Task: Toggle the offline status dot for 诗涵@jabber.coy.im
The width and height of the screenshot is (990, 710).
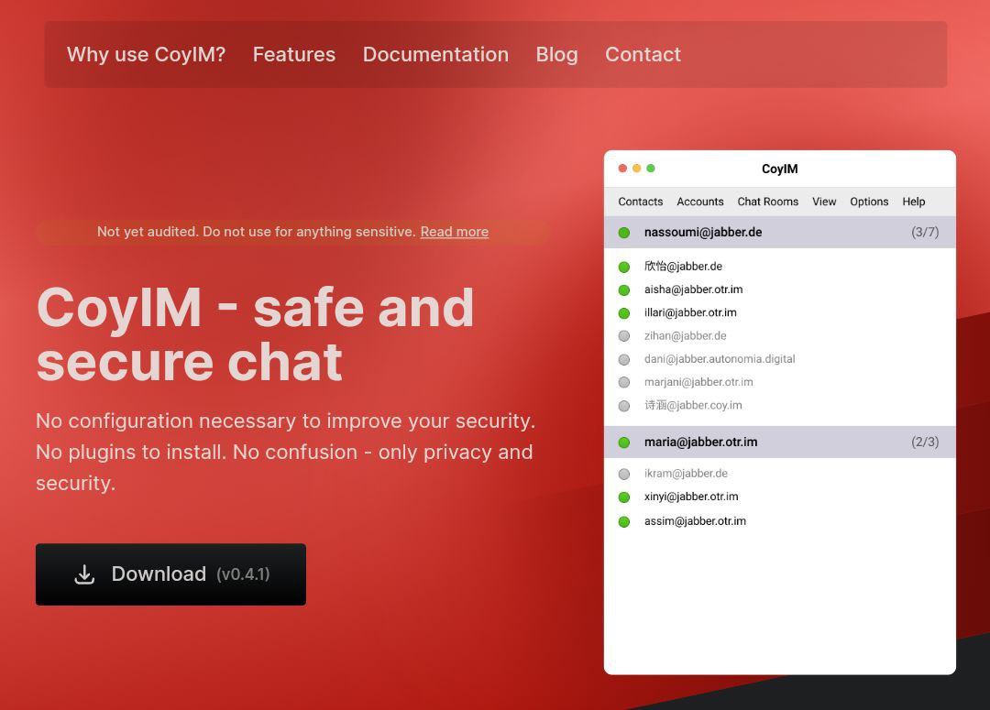Action: pos(624,405)
